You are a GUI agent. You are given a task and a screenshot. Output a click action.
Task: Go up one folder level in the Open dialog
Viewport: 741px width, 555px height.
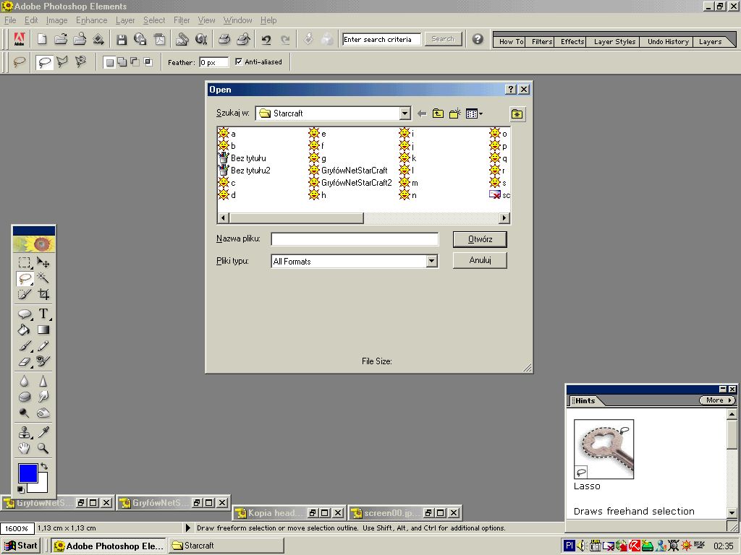[x=438, y=113]
